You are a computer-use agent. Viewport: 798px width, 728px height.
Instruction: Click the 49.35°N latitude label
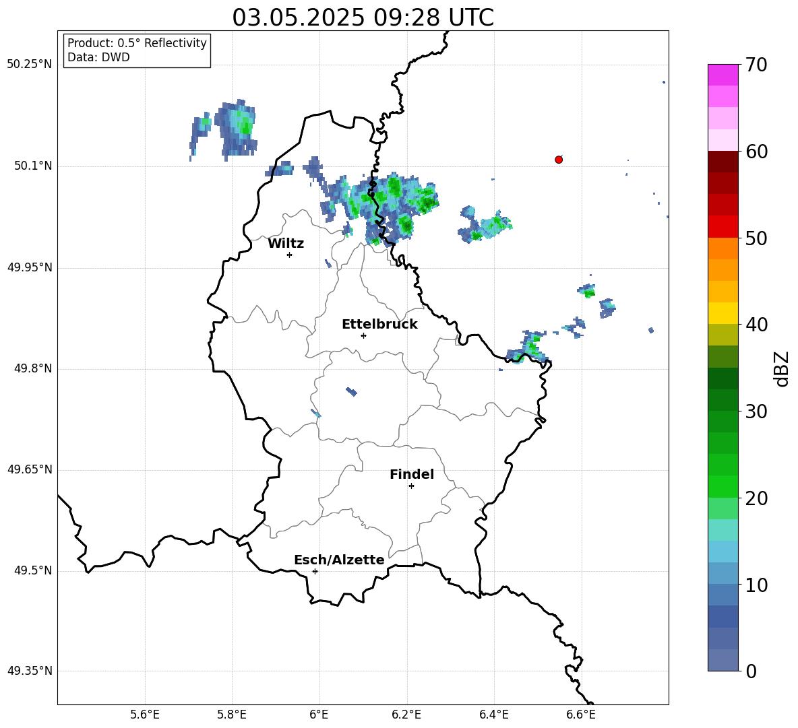point(29,671)
